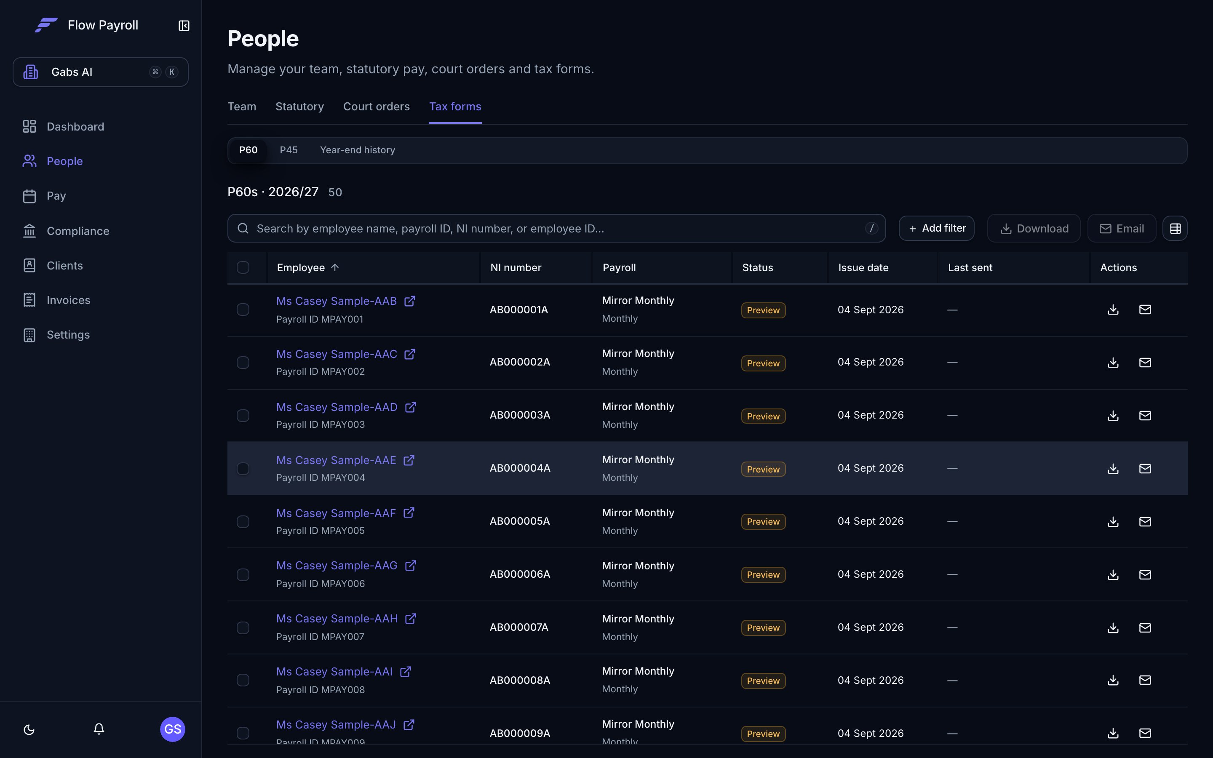The image size is (1213, 758).
Task: Select the checkbox for Payroll ID MPAY008
Action: [243, 680]
